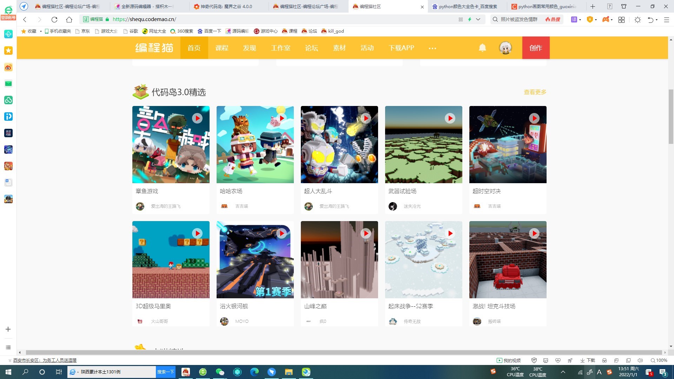The image size is (674, 379).
Task: Play the 章鱼游戏 preview
Action: (x=197, y=118)
